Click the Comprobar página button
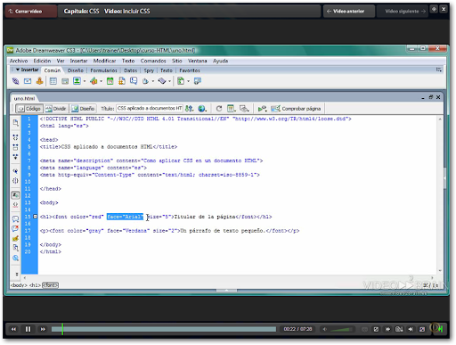 click(296, 109)
